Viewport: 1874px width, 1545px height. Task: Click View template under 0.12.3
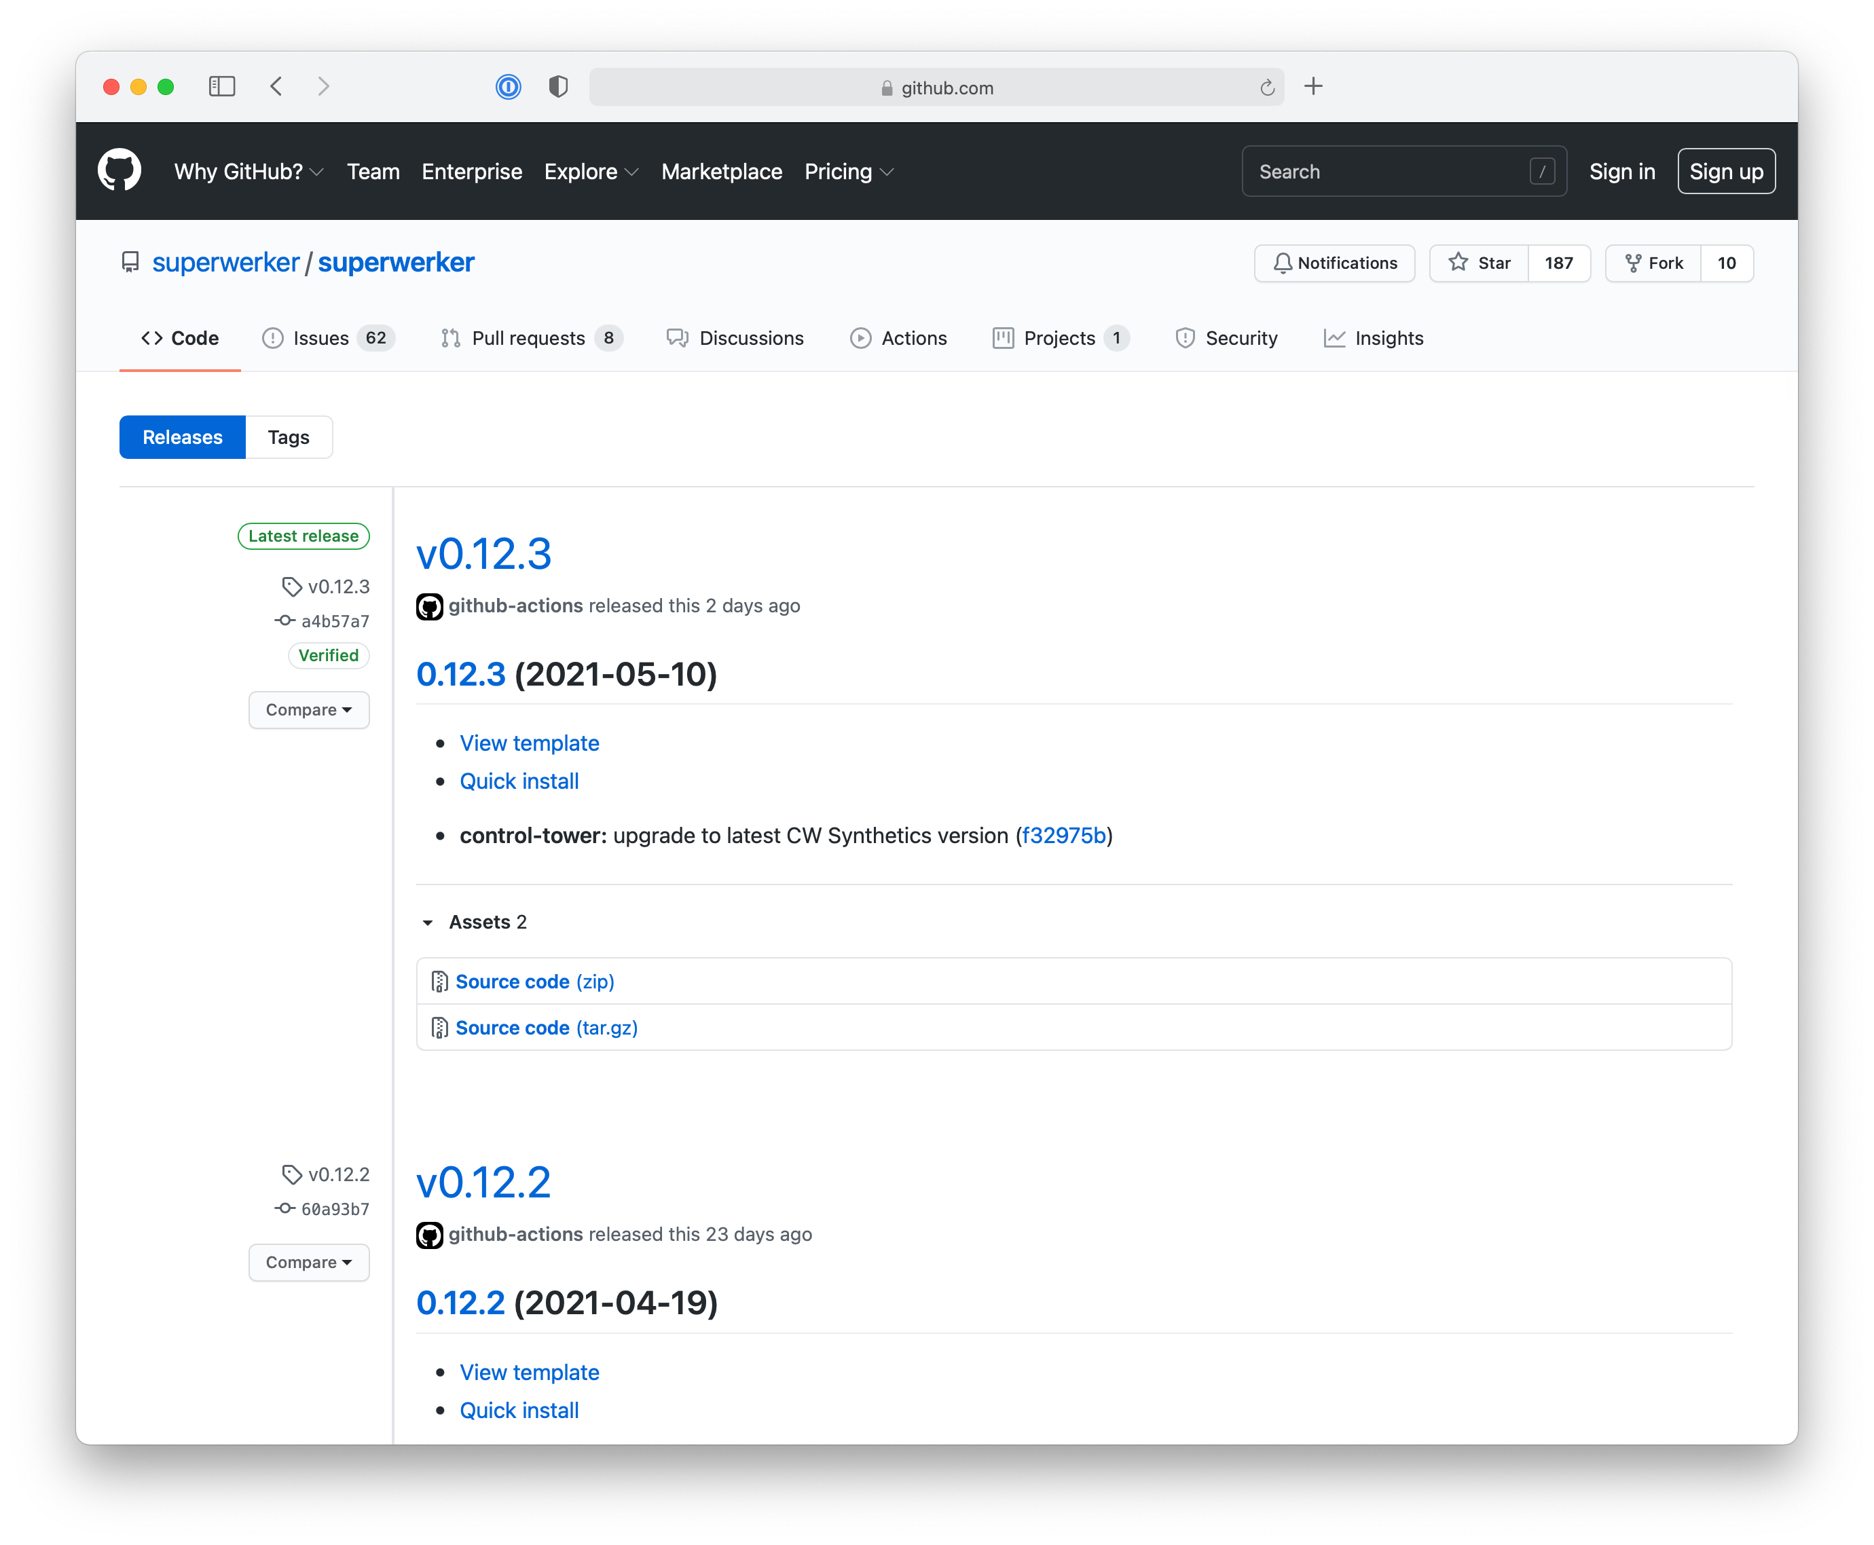tap(530, 743)
